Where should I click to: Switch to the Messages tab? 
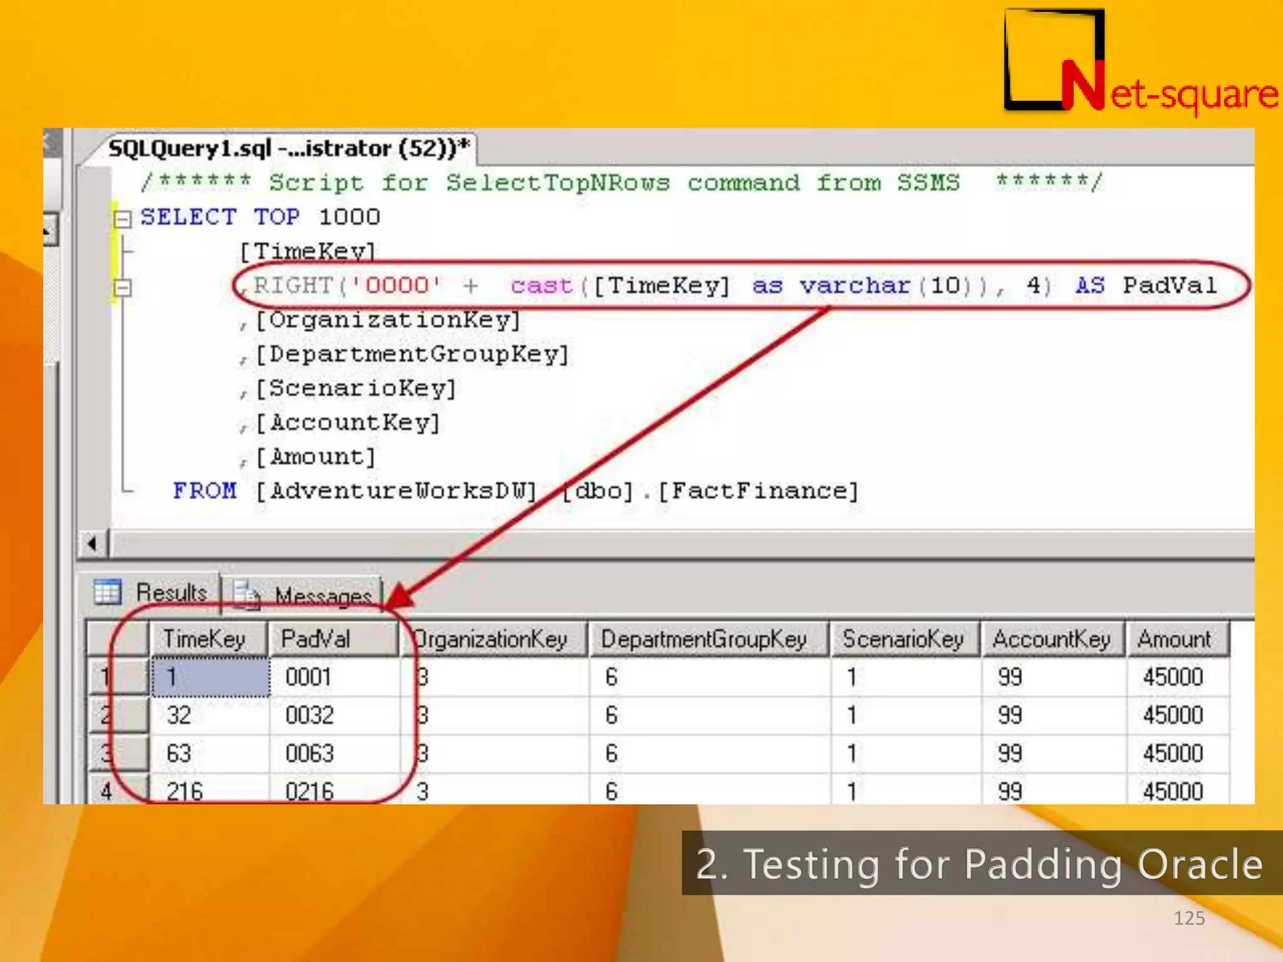point(322,595)
